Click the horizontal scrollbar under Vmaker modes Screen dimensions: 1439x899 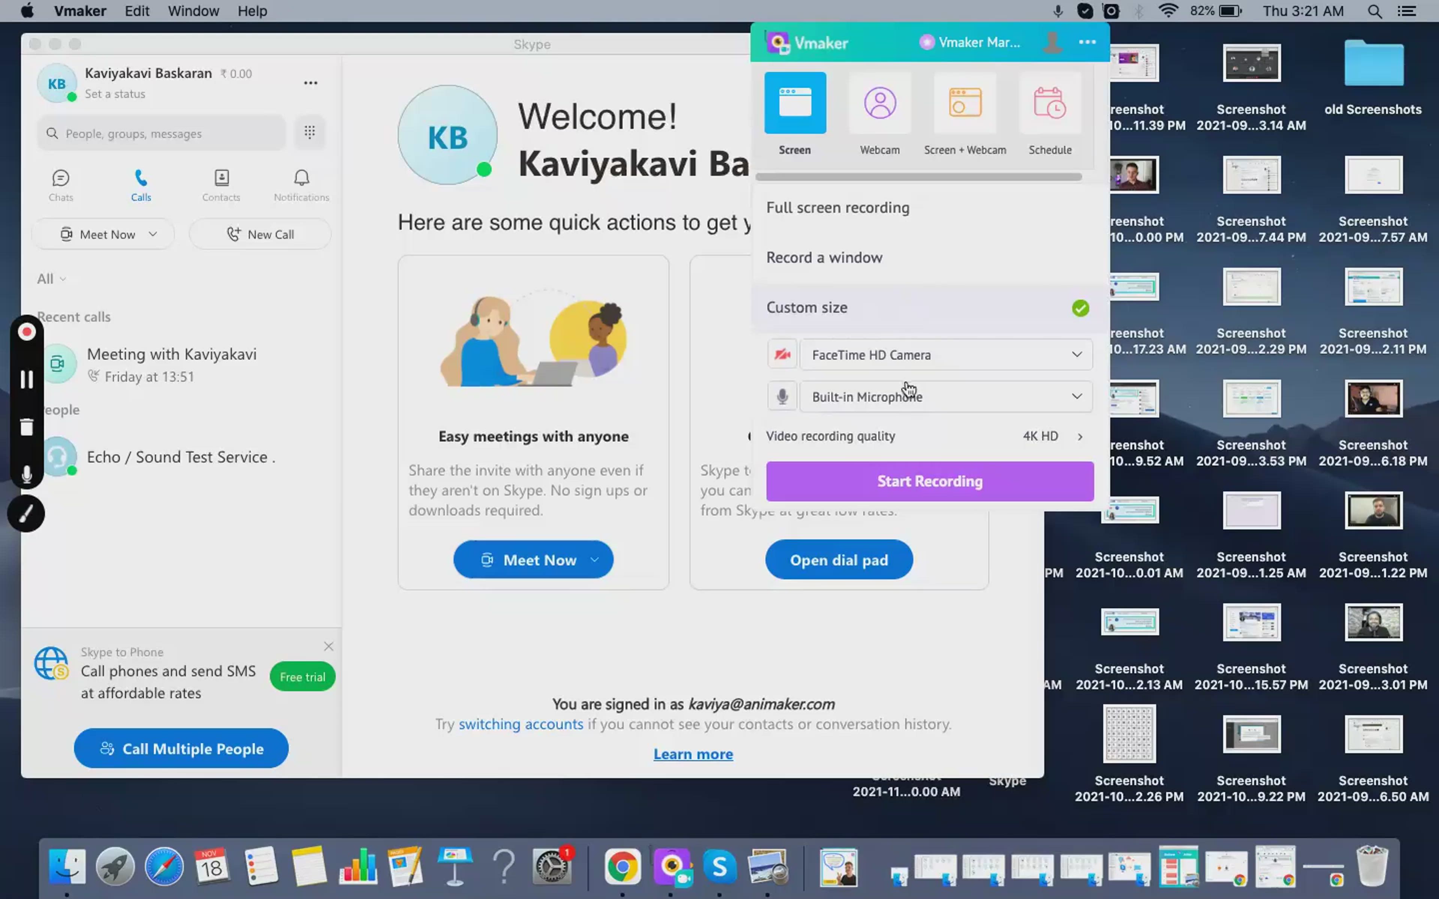pos(918,176)
